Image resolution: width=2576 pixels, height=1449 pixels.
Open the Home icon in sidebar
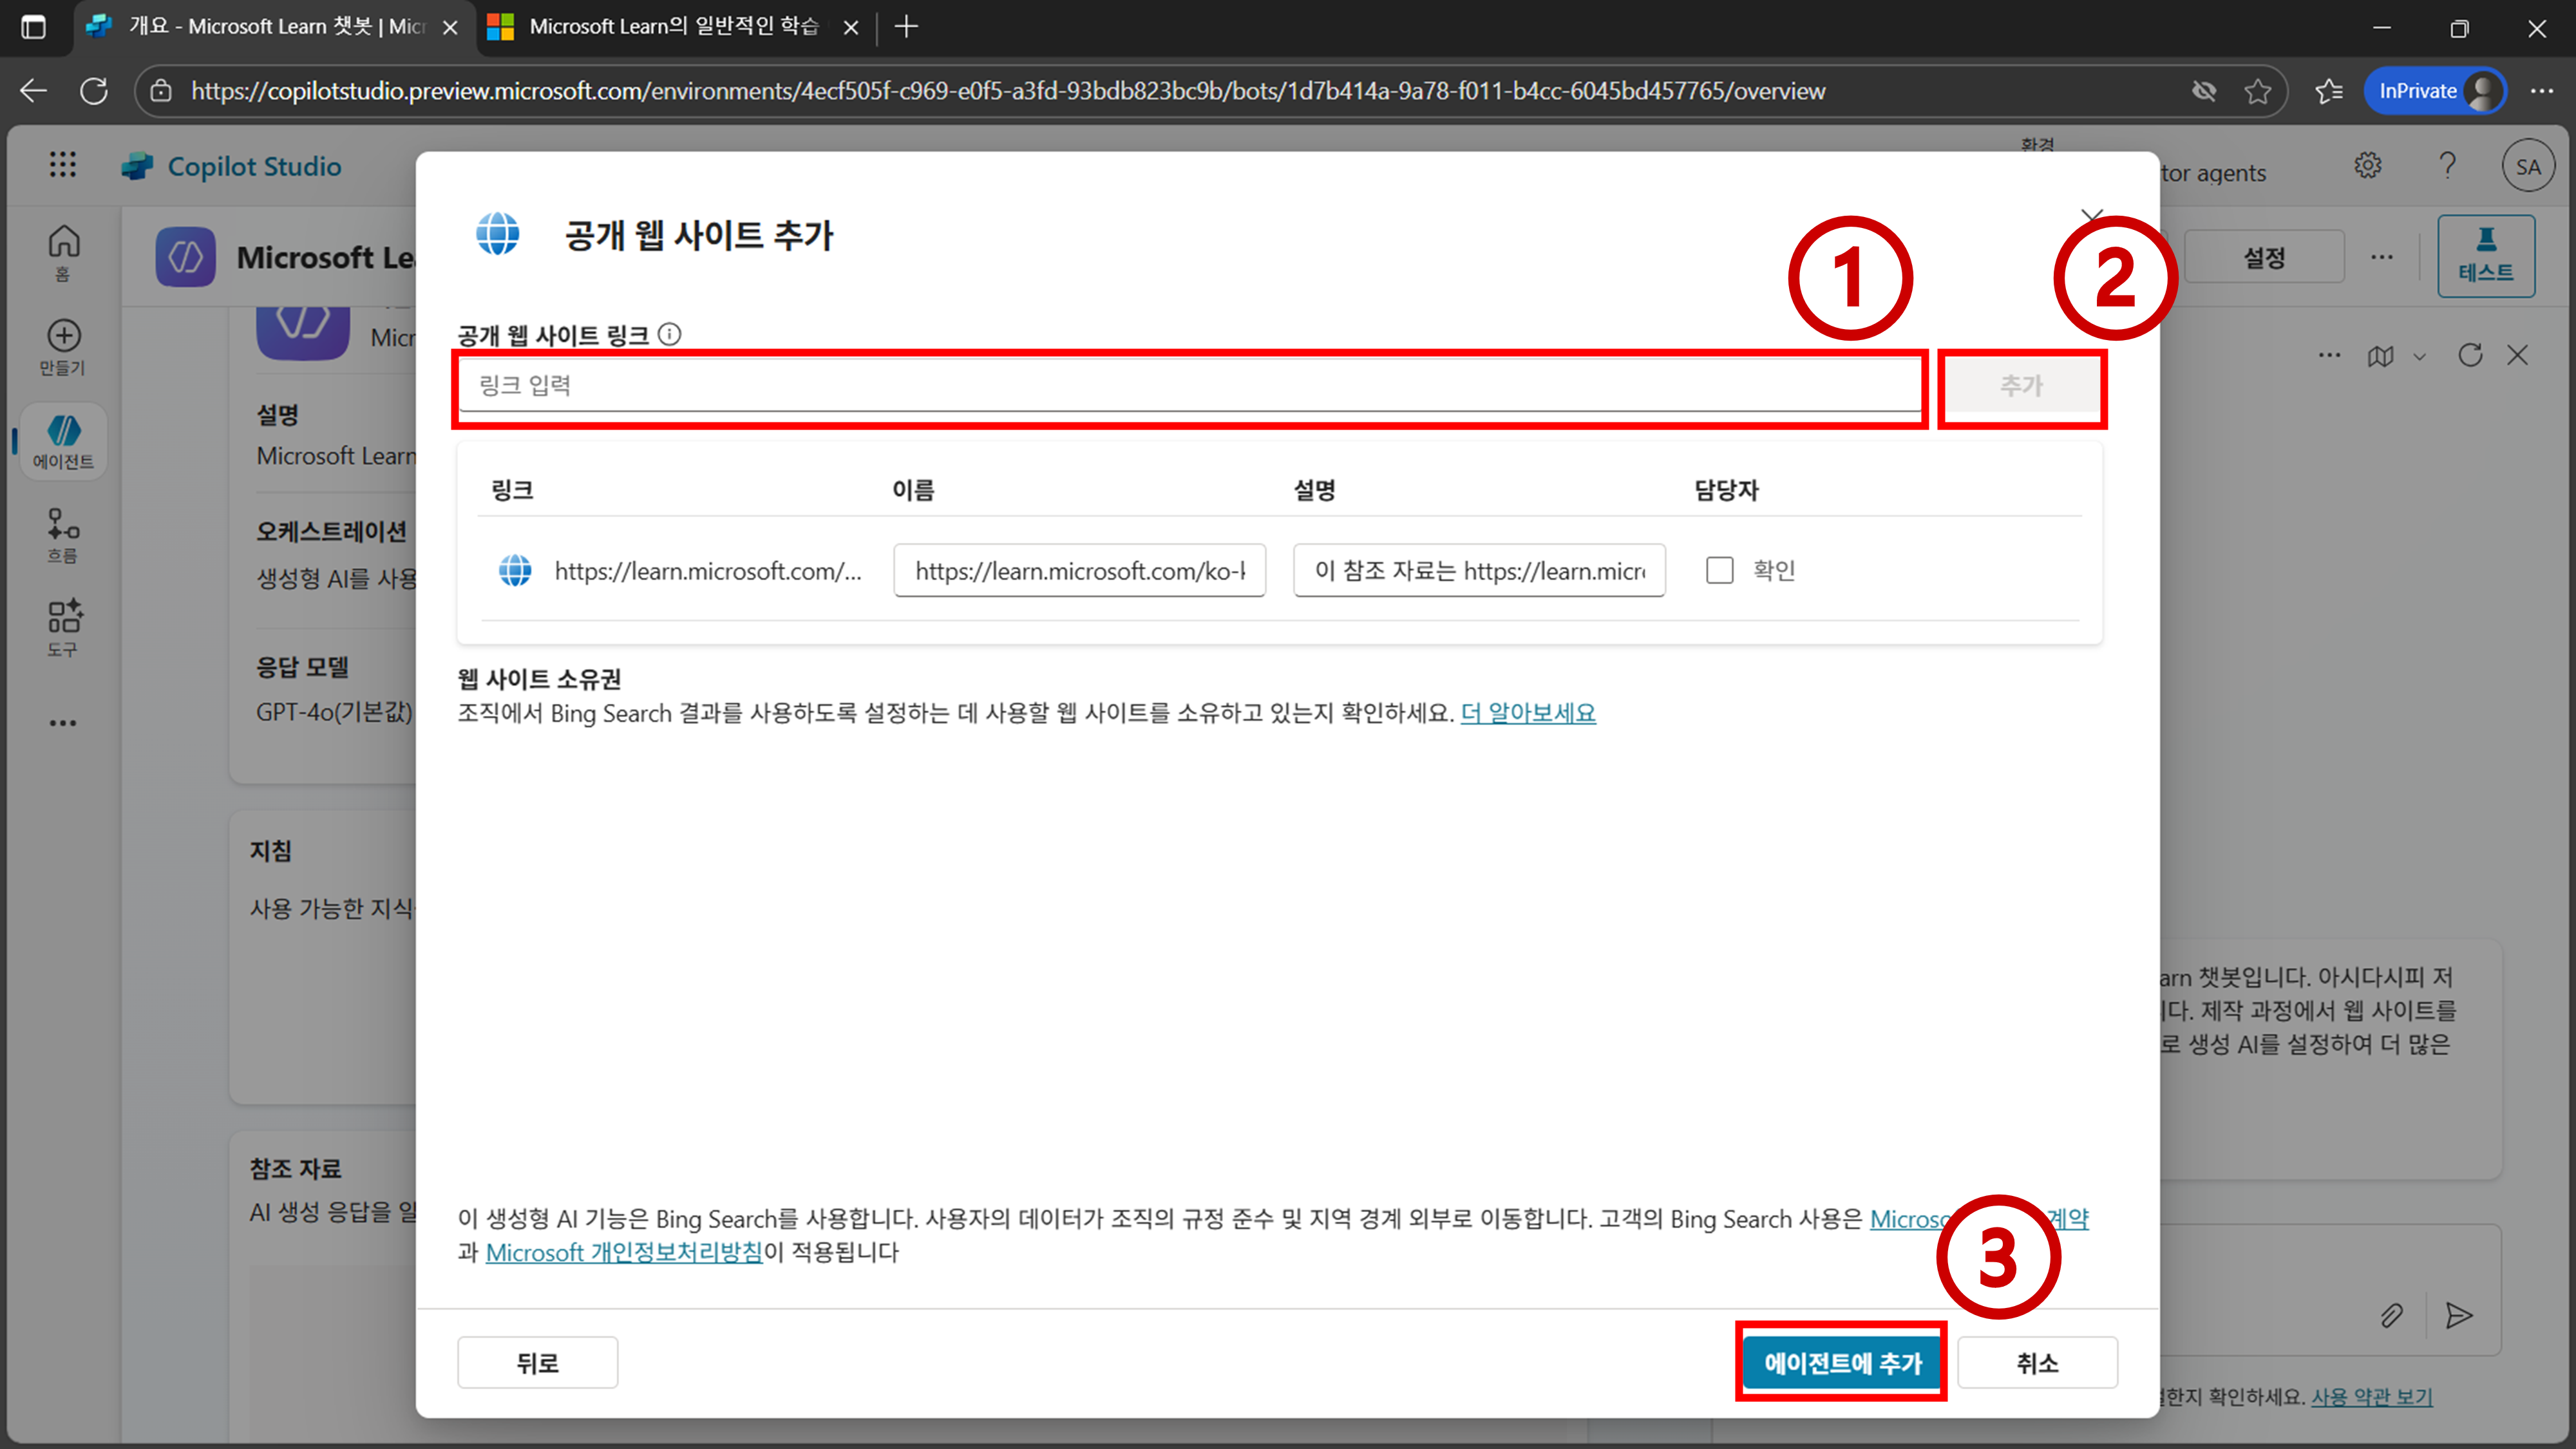63,243
